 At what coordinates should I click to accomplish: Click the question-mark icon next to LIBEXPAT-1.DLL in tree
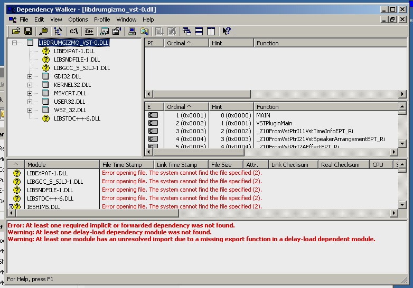tap(46, 51)
